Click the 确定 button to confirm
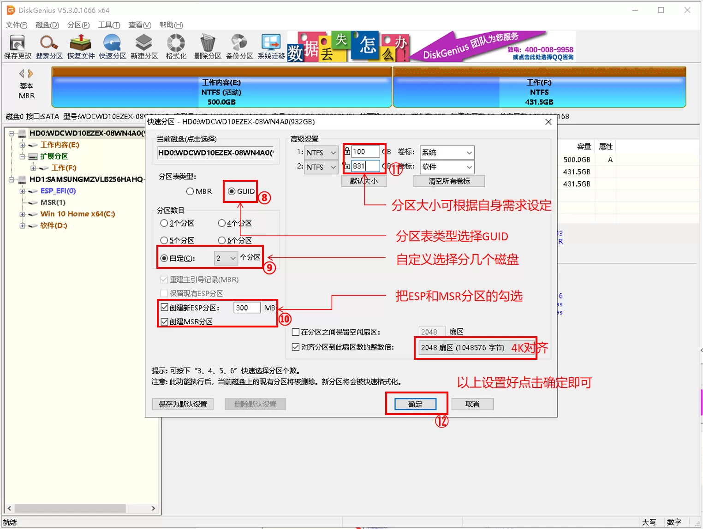Viewport: 703px width, 529px height. coord(415,404)
